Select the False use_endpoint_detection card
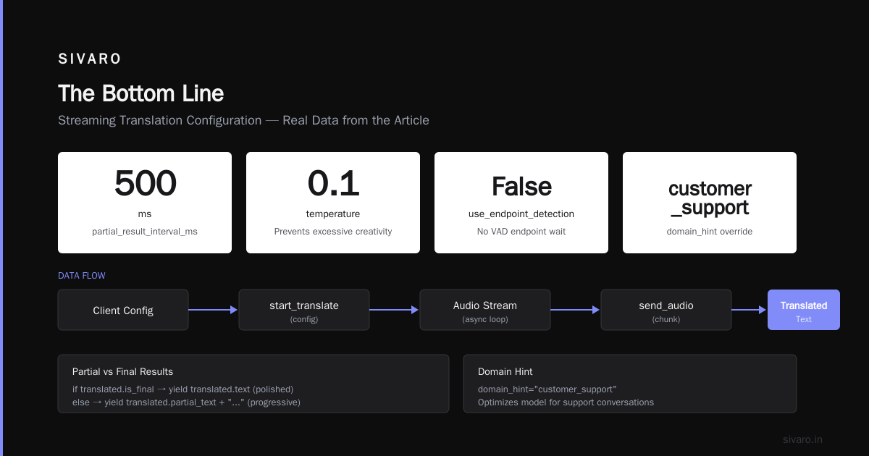This screenshot has width=869, height=456. (x=521, y=203)
